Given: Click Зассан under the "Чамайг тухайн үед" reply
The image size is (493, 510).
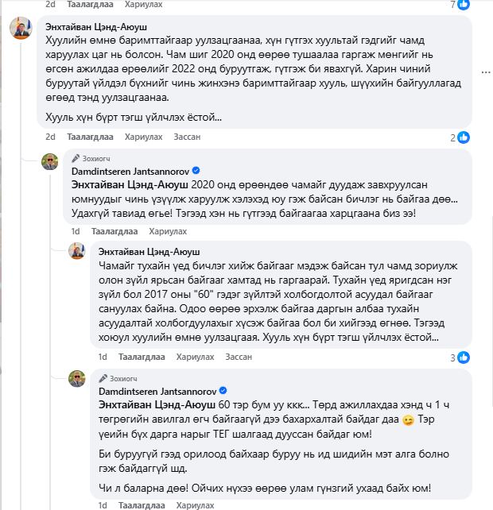Looking at the screenshot, I should pyautogui.click(x=240, y=357).
